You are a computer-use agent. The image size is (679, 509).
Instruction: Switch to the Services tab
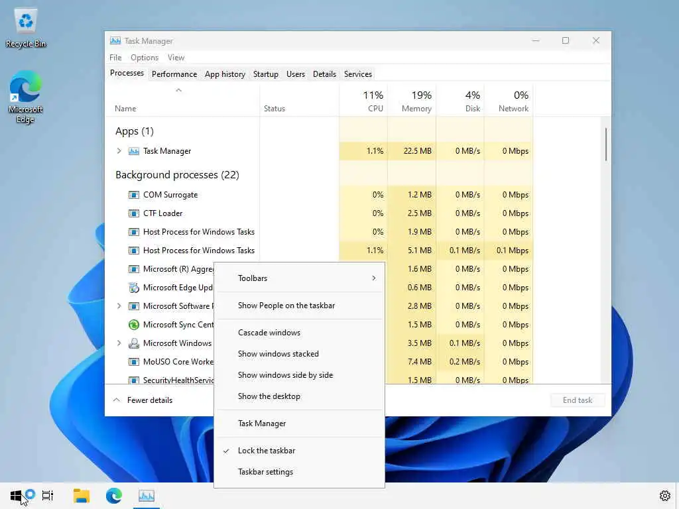click(357, 74)
